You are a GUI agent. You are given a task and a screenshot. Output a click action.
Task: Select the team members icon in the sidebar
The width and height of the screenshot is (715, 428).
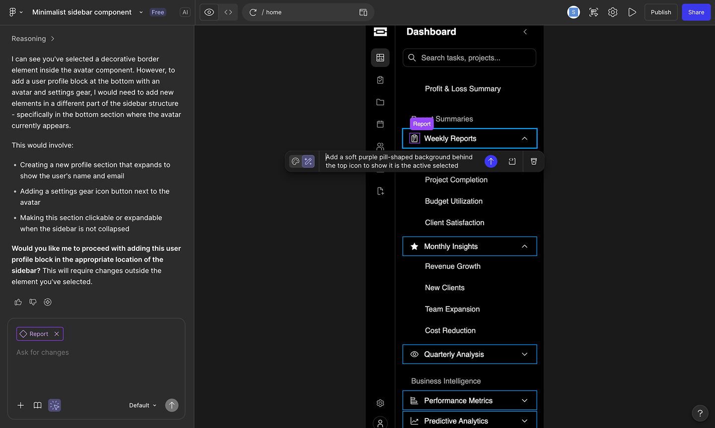380,146
